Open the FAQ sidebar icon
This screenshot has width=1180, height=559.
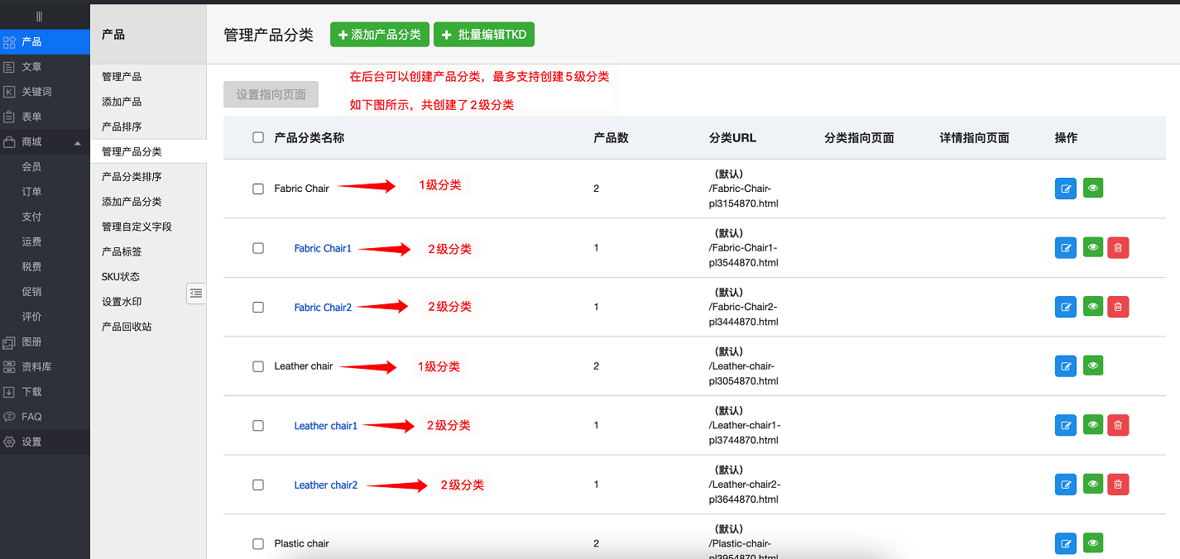pyautogui.click(x=10, y=416)
